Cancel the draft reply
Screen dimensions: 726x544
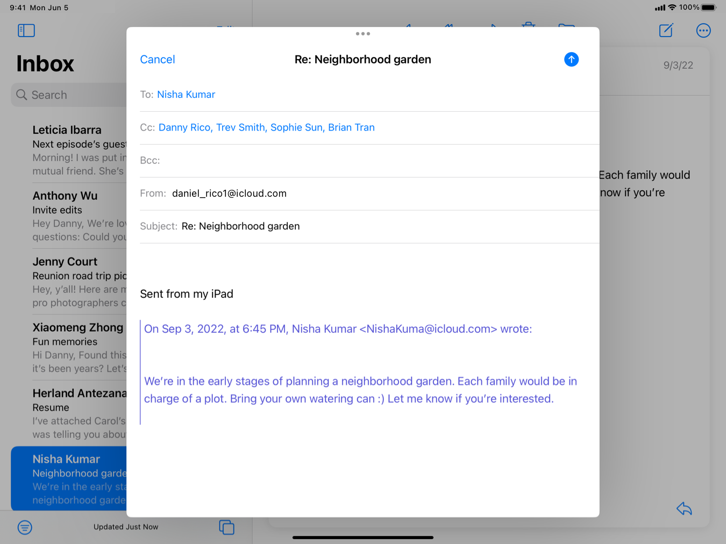(157, 59)
